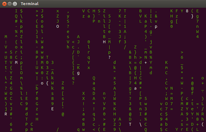206x132 pixels.
Task: Click the white lowercase g character
Action: 78,73
